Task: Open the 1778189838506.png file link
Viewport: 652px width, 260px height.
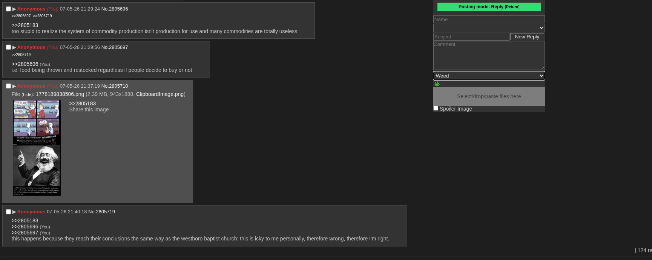Action: [x=60, y=94]
